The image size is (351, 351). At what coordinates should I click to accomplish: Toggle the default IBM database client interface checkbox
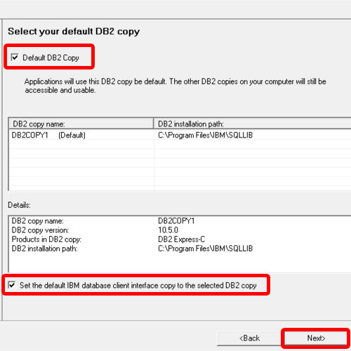(x=12, y=285)
